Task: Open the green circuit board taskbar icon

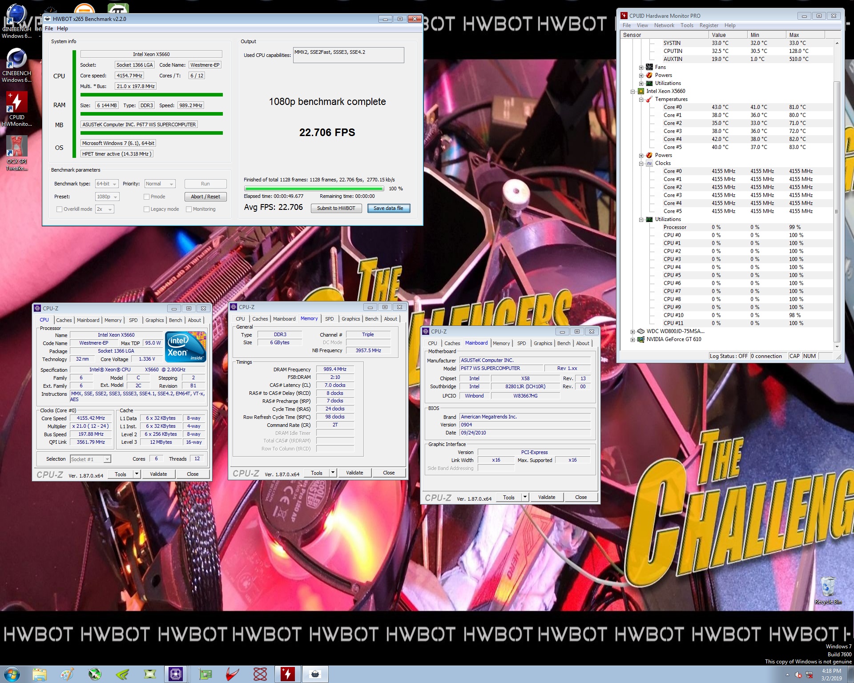Action: pos(205,674)
